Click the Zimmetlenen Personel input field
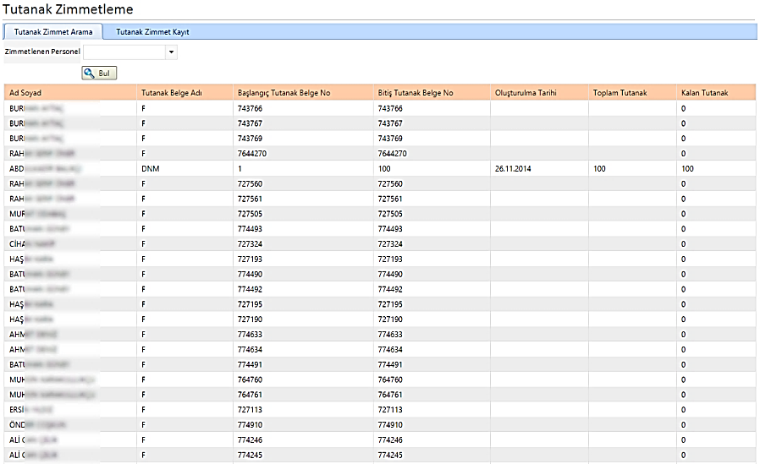 click(124, 52)
